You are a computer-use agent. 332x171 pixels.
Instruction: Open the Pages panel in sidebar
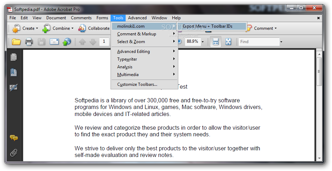14,57
